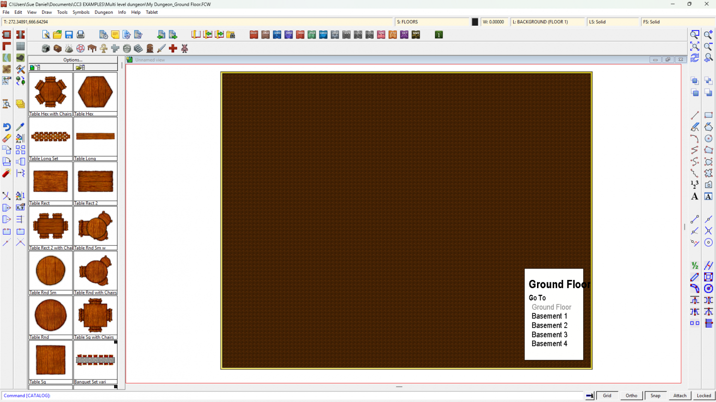Click the black current color swatch

475,22
